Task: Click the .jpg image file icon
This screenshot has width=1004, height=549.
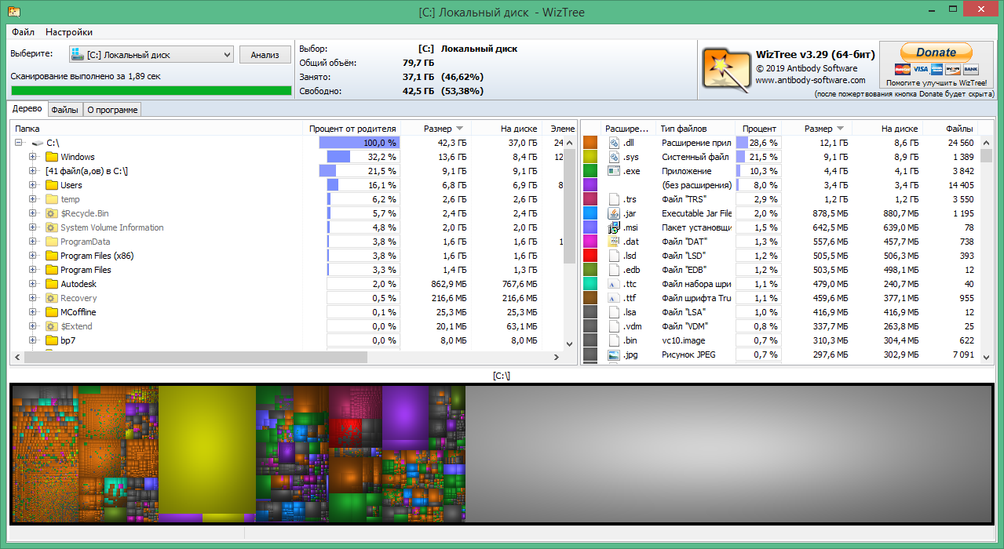Action: (x=614, y=354)
